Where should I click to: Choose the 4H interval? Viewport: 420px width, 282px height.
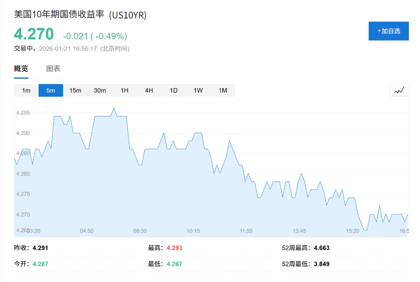[x=149, y=91]
